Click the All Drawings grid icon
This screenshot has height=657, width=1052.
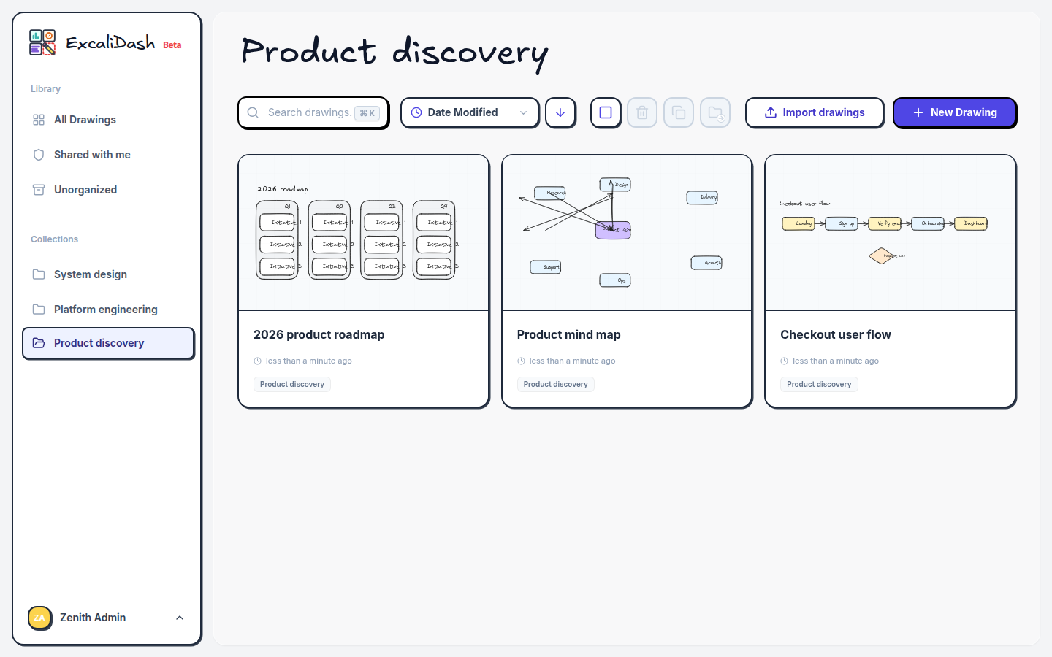pos(39,120)
